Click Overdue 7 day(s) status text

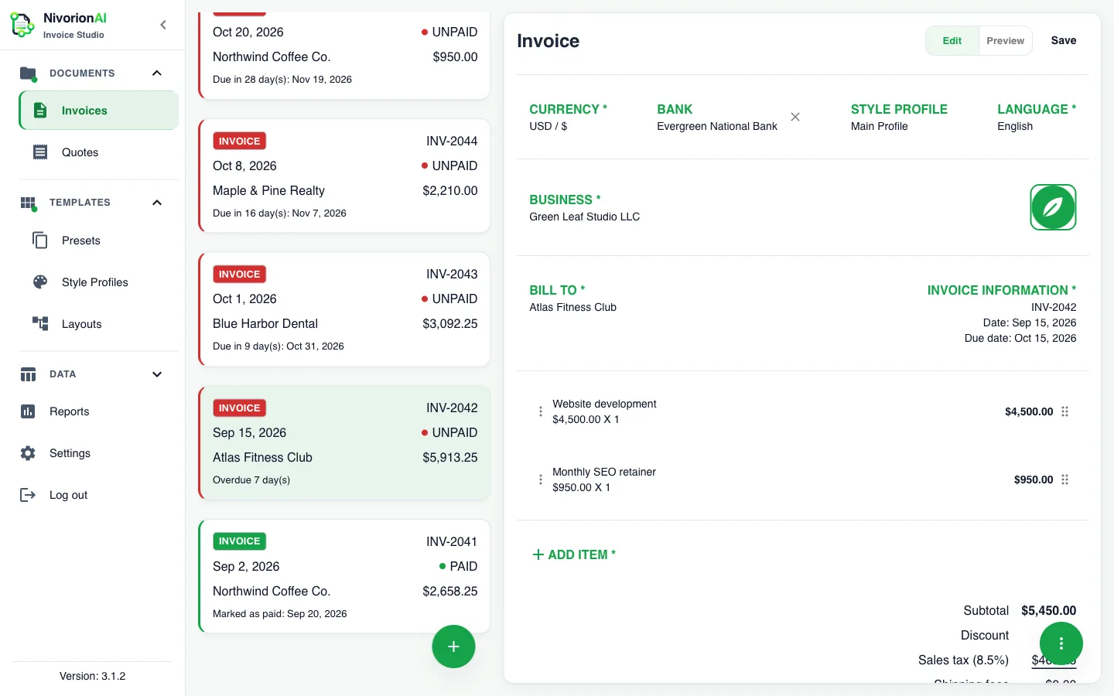[x=251, y=480]
